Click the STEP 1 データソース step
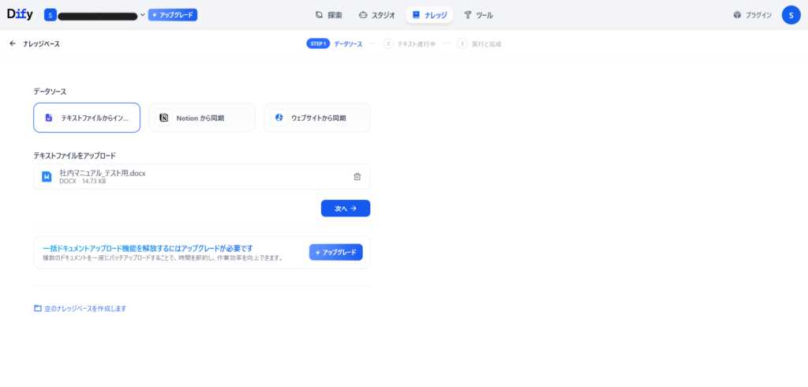The height and width of the screenshot is (387, 808). click(x=335, y=44)
